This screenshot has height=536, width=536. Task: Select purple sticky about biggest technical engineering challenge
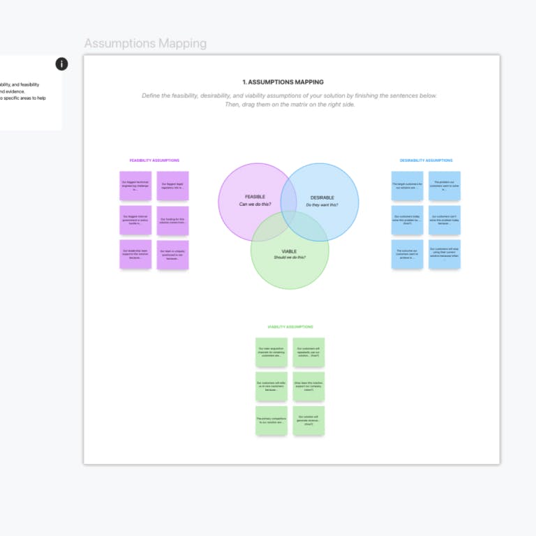point(135,186)
